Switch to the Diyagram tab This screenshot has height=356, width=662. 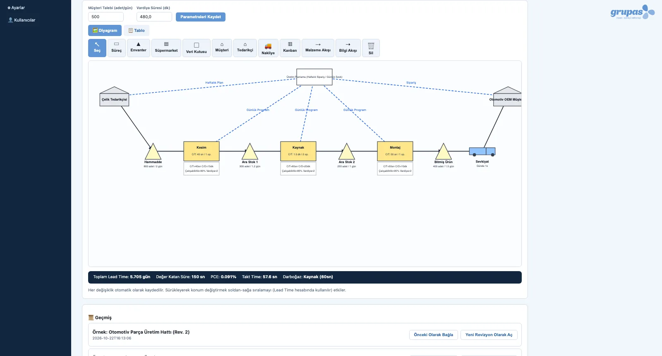(105, 31)
